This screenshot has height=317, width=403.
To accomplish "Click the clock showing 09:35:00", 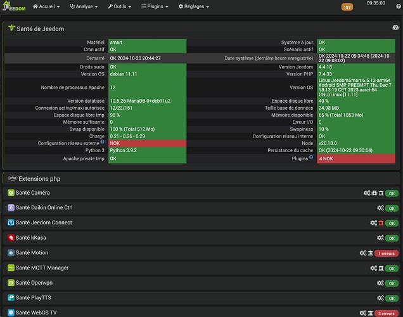I will 376,3.
